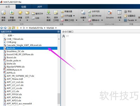Screen dimensions: 140x106
Task: Click Analyze Code (分析代码) icon
Action: pos(90,11)
